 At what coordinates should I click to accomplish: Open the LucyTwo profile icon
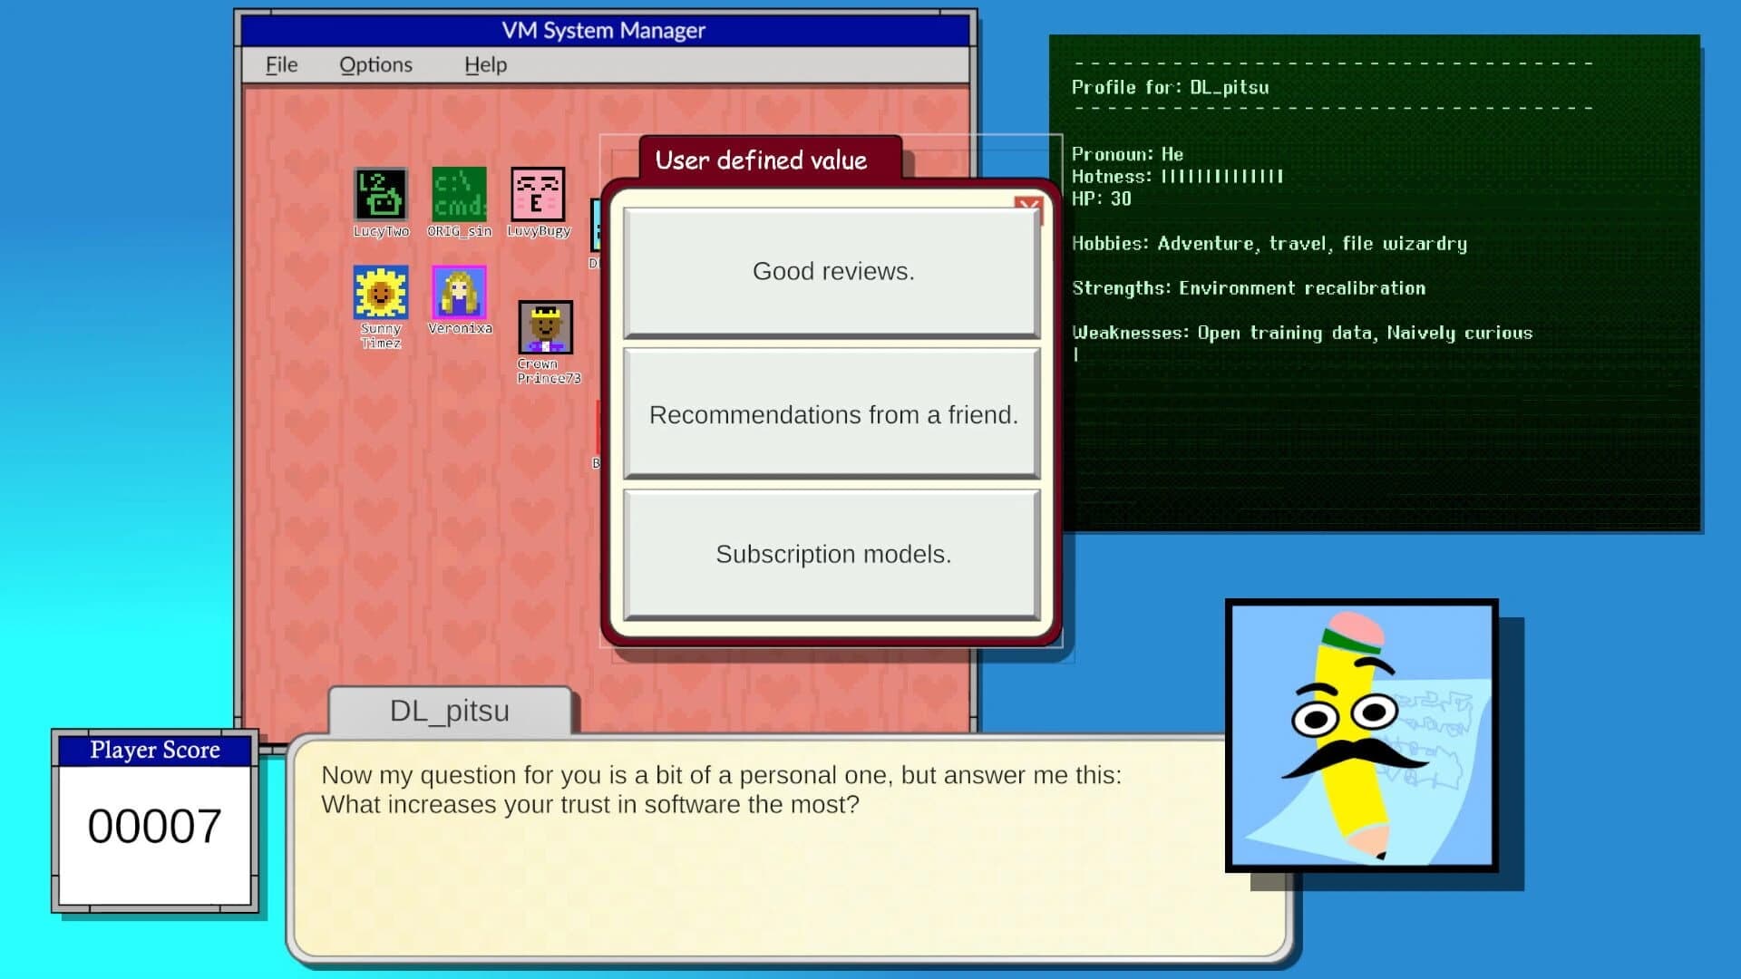click(380, 195)
